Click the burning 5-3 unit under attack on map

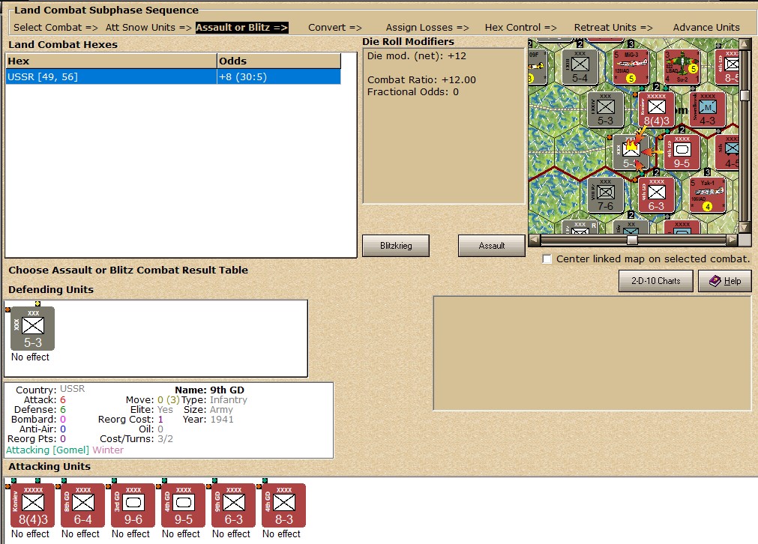pos(631,152)
